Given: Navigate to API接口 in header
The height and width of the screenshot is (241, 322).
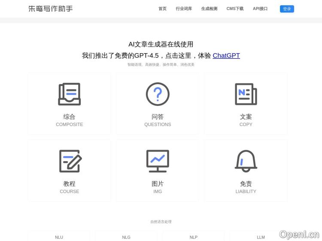Looking at the screenshot, I should 260,9.
